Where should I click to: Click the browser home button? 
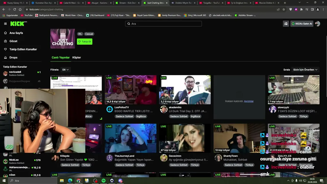point(20,9)
